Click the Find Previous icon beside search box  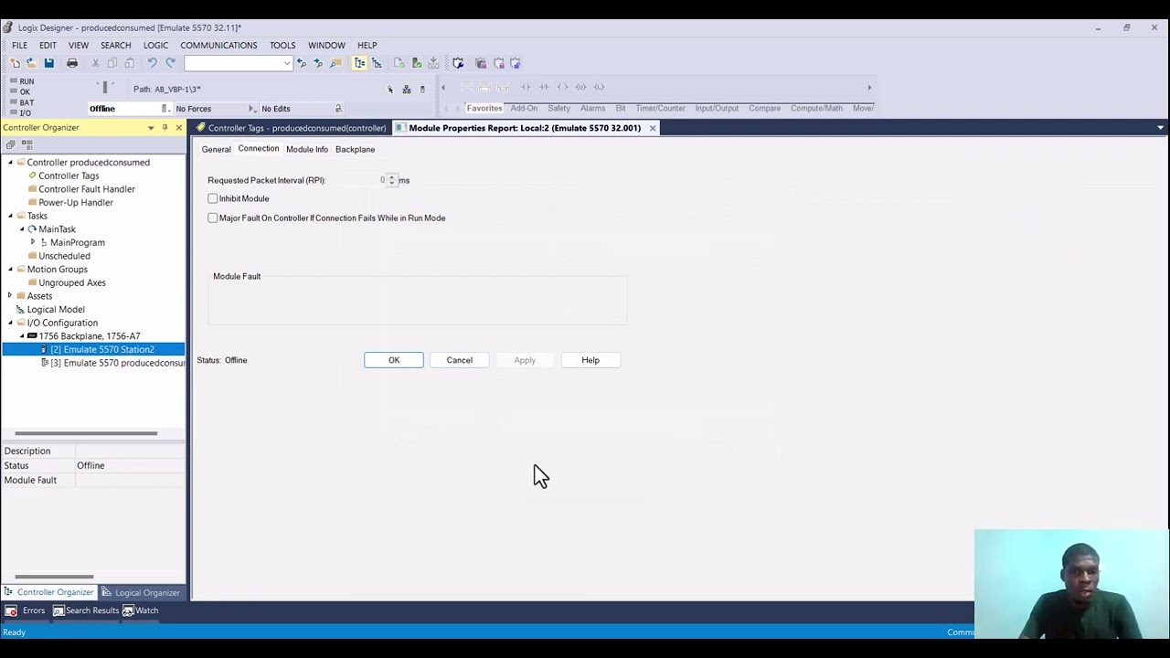pos(302,63)
